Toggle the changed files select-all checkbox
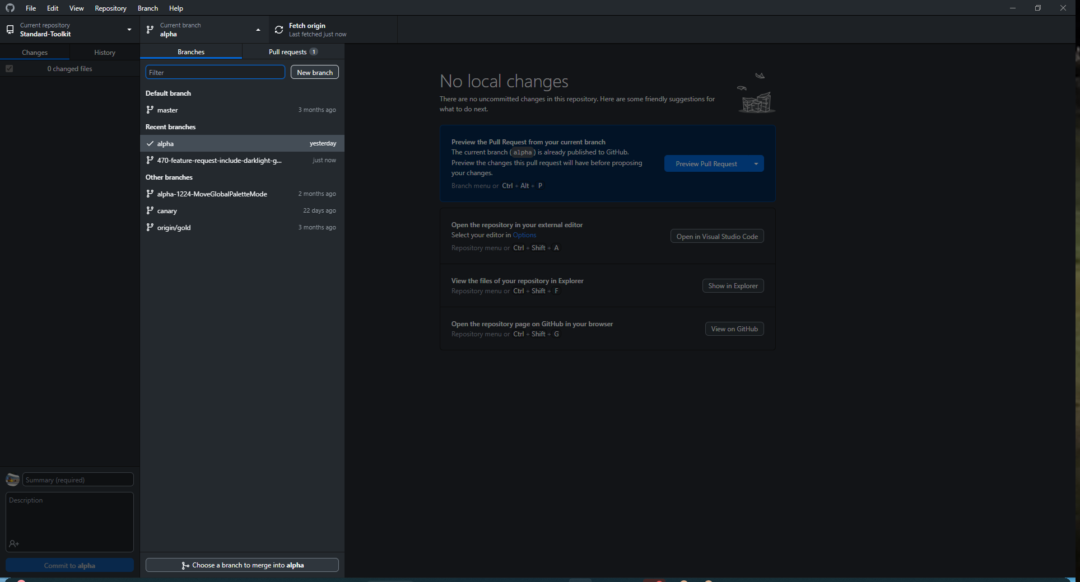This screenshot has height=582, width=1080. pos(9,69)
